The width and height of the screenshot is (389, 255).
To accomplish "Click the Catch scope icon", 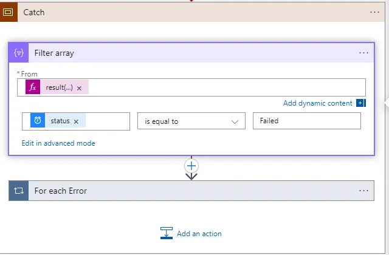I will [x=9, y=12].
